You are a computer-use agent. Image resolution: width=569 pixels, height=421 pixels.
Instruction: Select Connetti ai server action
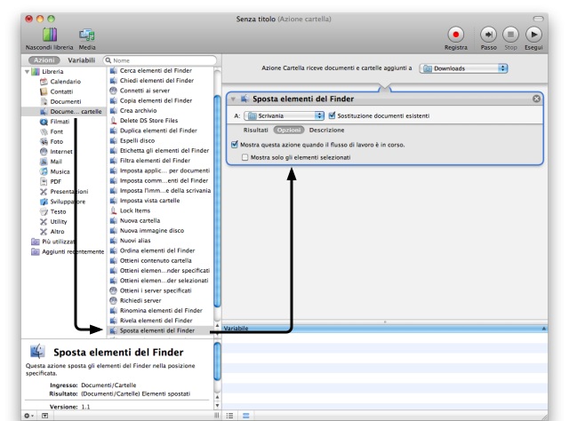click(x=145, y=91)
